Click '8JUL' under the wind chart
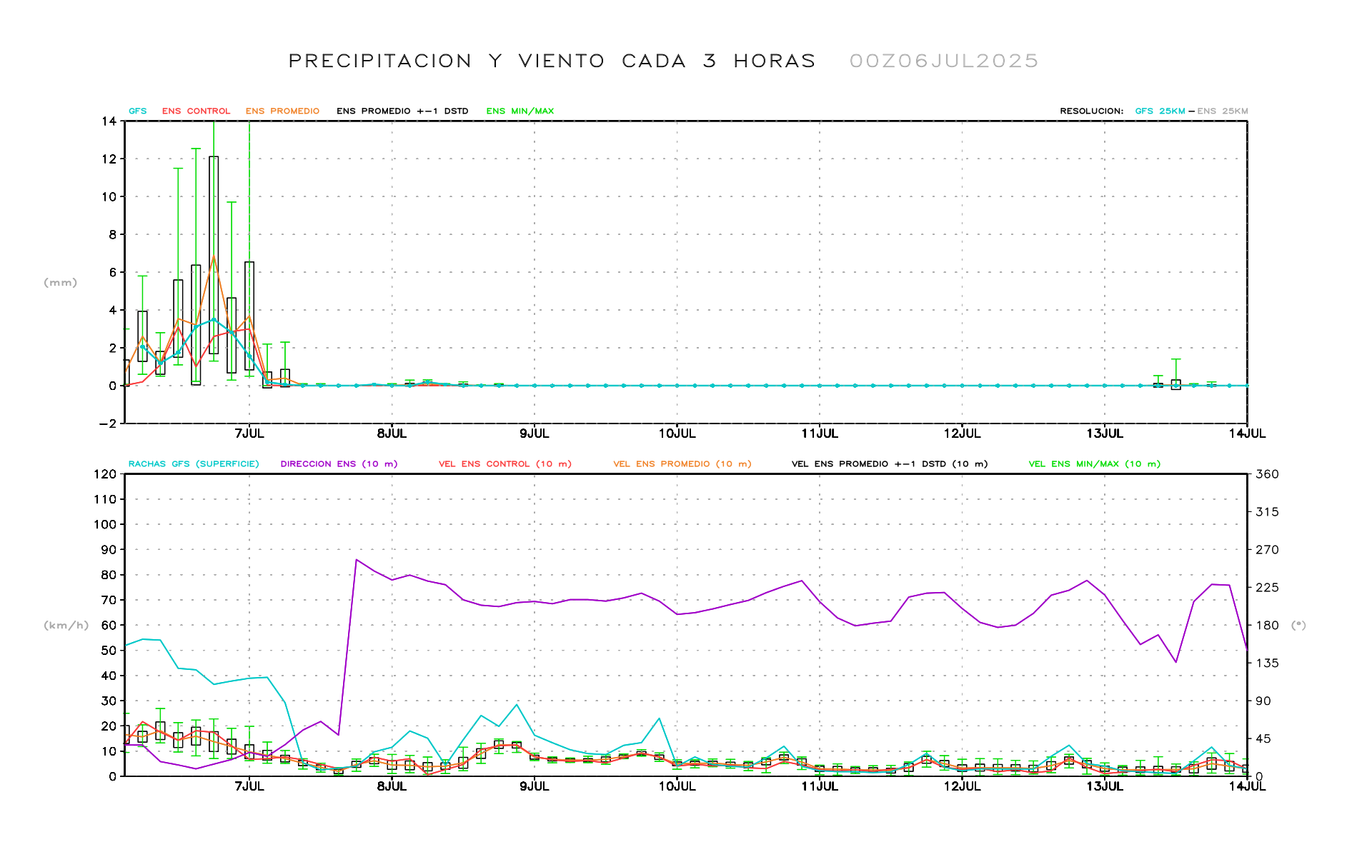 coord(392,786)
